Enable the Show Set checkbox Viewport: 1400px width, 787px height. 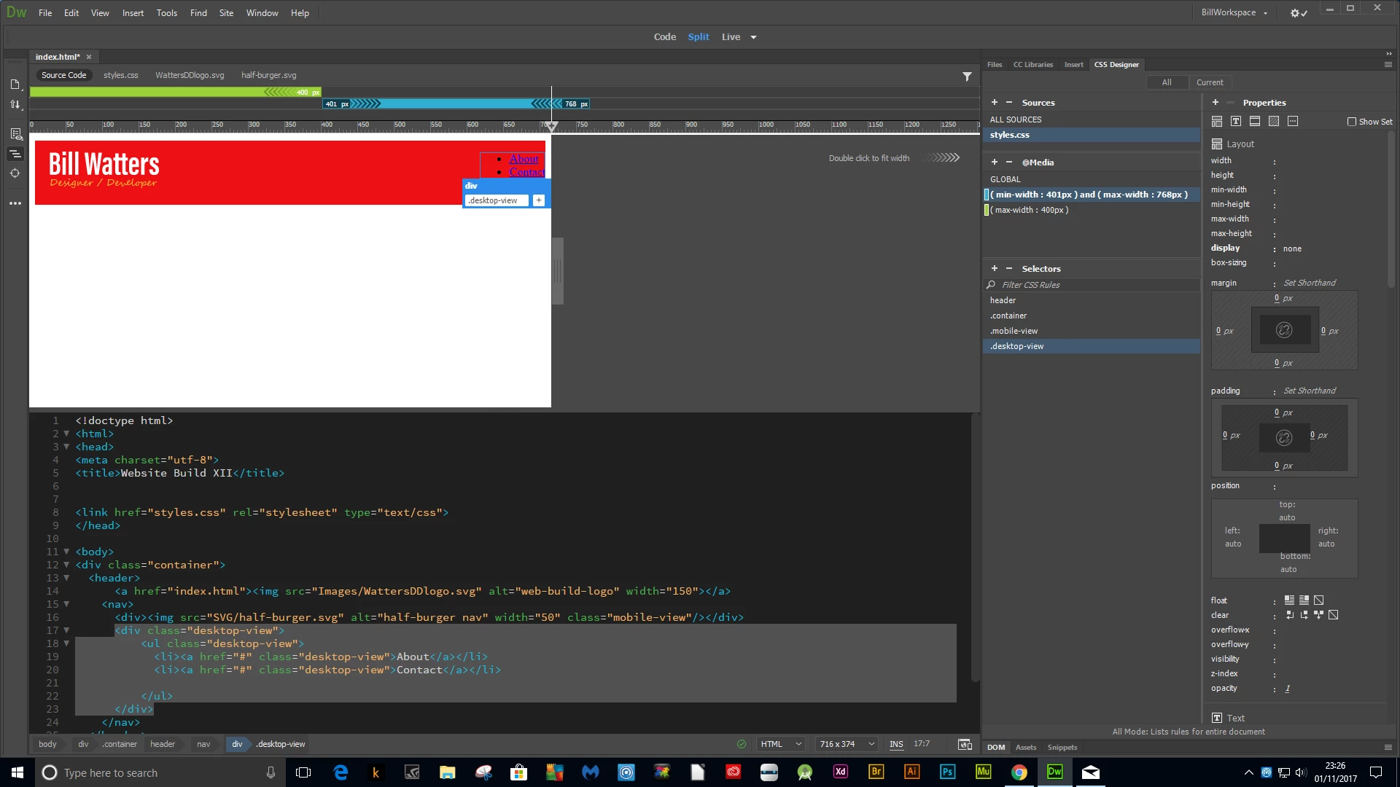(1352, 122)
